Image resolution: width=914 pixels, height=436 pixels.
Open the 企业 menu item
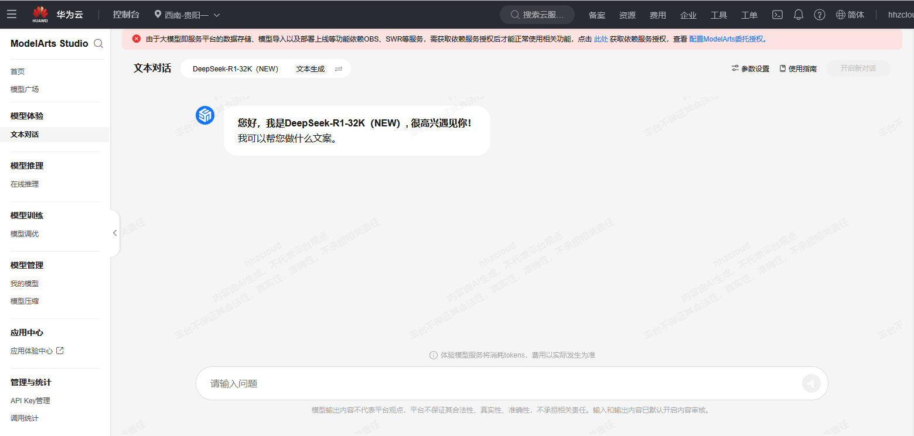(688, 15)
